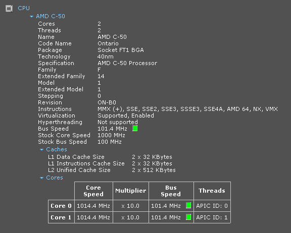This screenshot has width=291, height=233.
Task: Select the APIC ID: 1 cell
Action: (x=212, y=217)
